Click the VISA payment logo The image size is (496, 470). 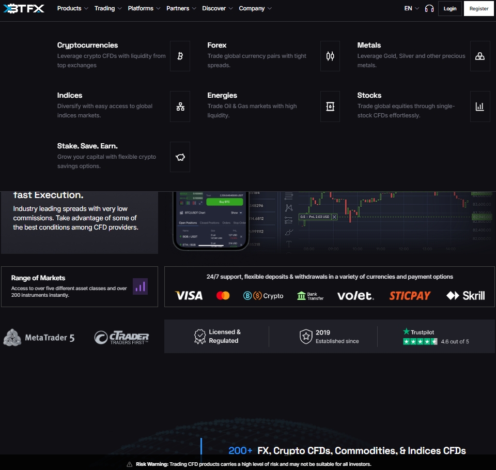tap(189, 296)
